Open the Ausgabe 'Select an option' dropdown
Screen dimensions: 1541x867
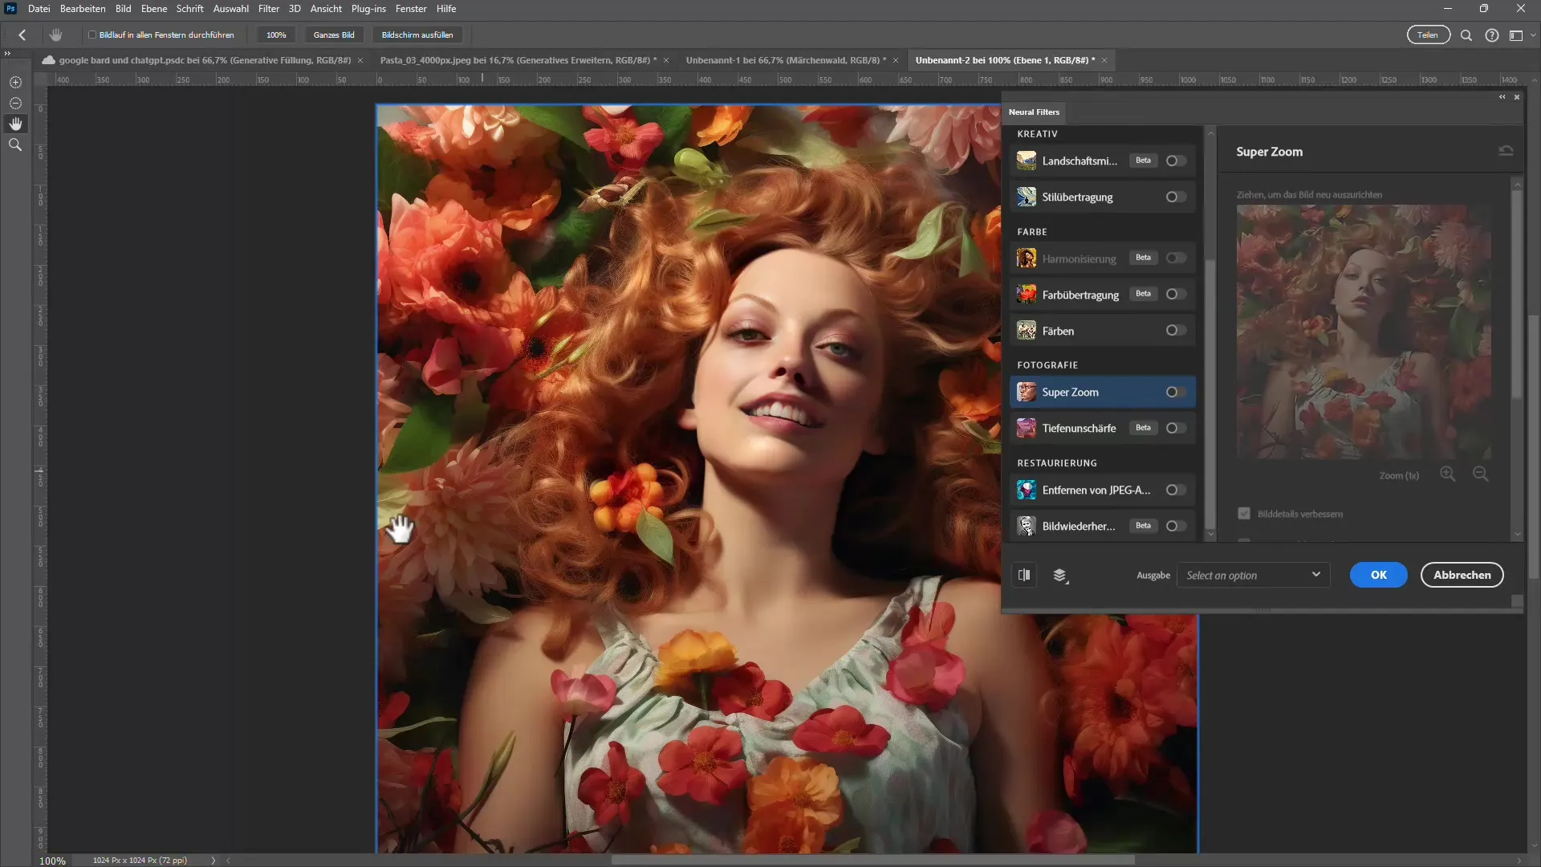(x=1253, y=575)
